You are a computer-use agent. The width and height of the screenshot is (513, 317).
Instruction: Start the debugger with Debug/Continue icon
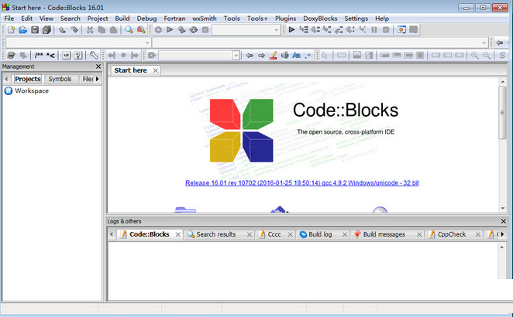pyautogui.click(x=291, y=30)
